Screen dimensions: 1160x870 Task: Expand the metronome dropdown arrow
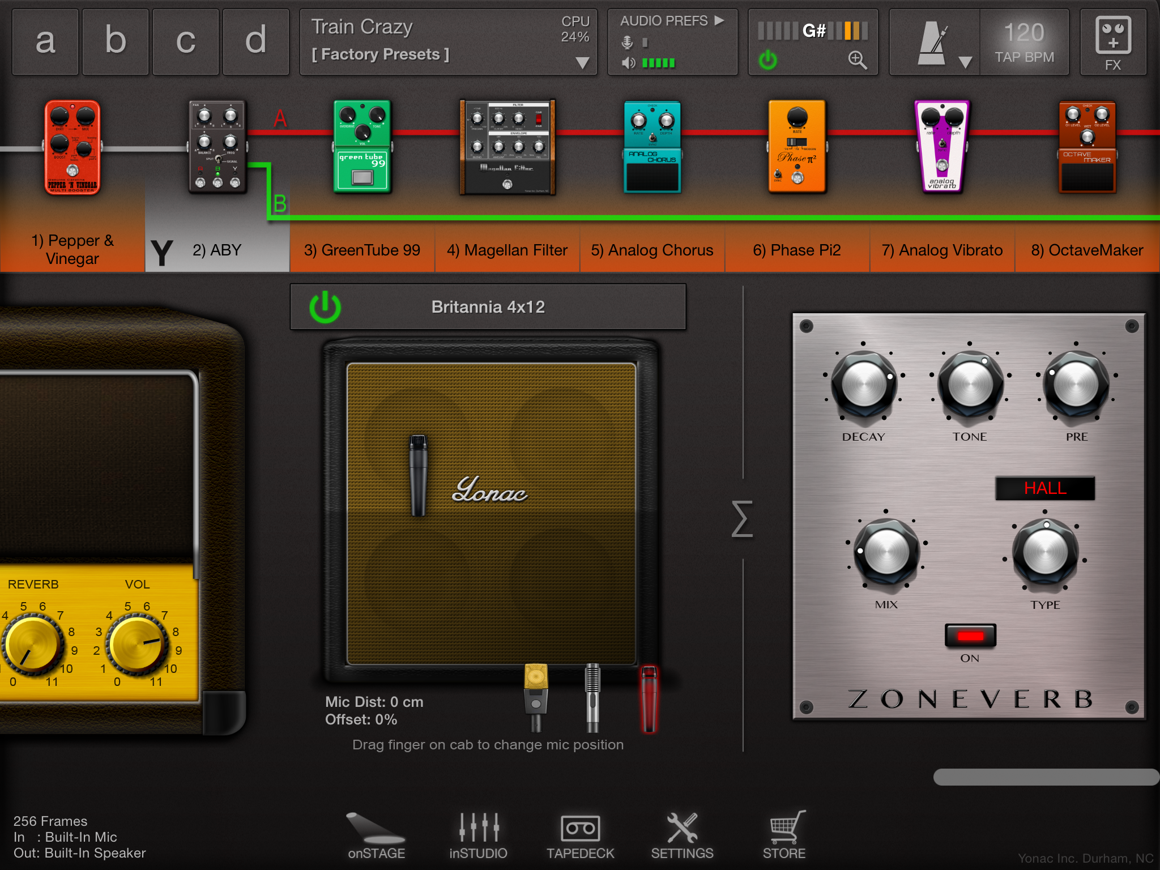point(965,62)
